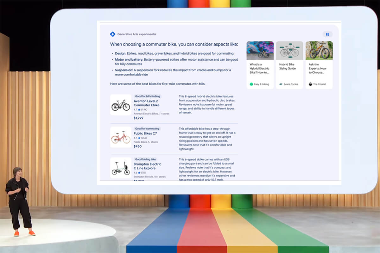
Task: Click the 'When choosing a commuter bike' heading
Action: coord(174,44)
